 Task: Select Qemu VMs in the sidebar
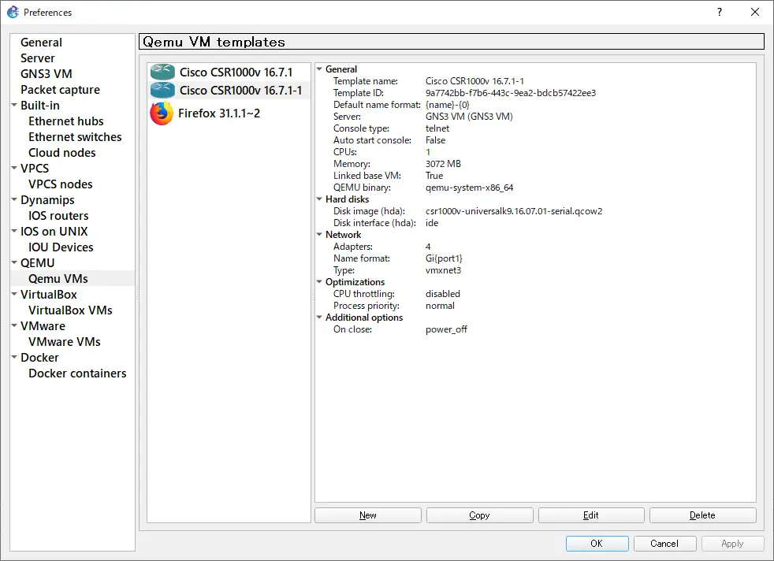(58, 279)
